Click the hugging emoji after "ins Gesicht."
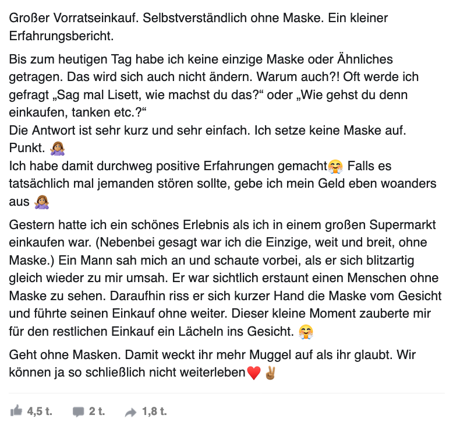453x429 pixels. 305,332
